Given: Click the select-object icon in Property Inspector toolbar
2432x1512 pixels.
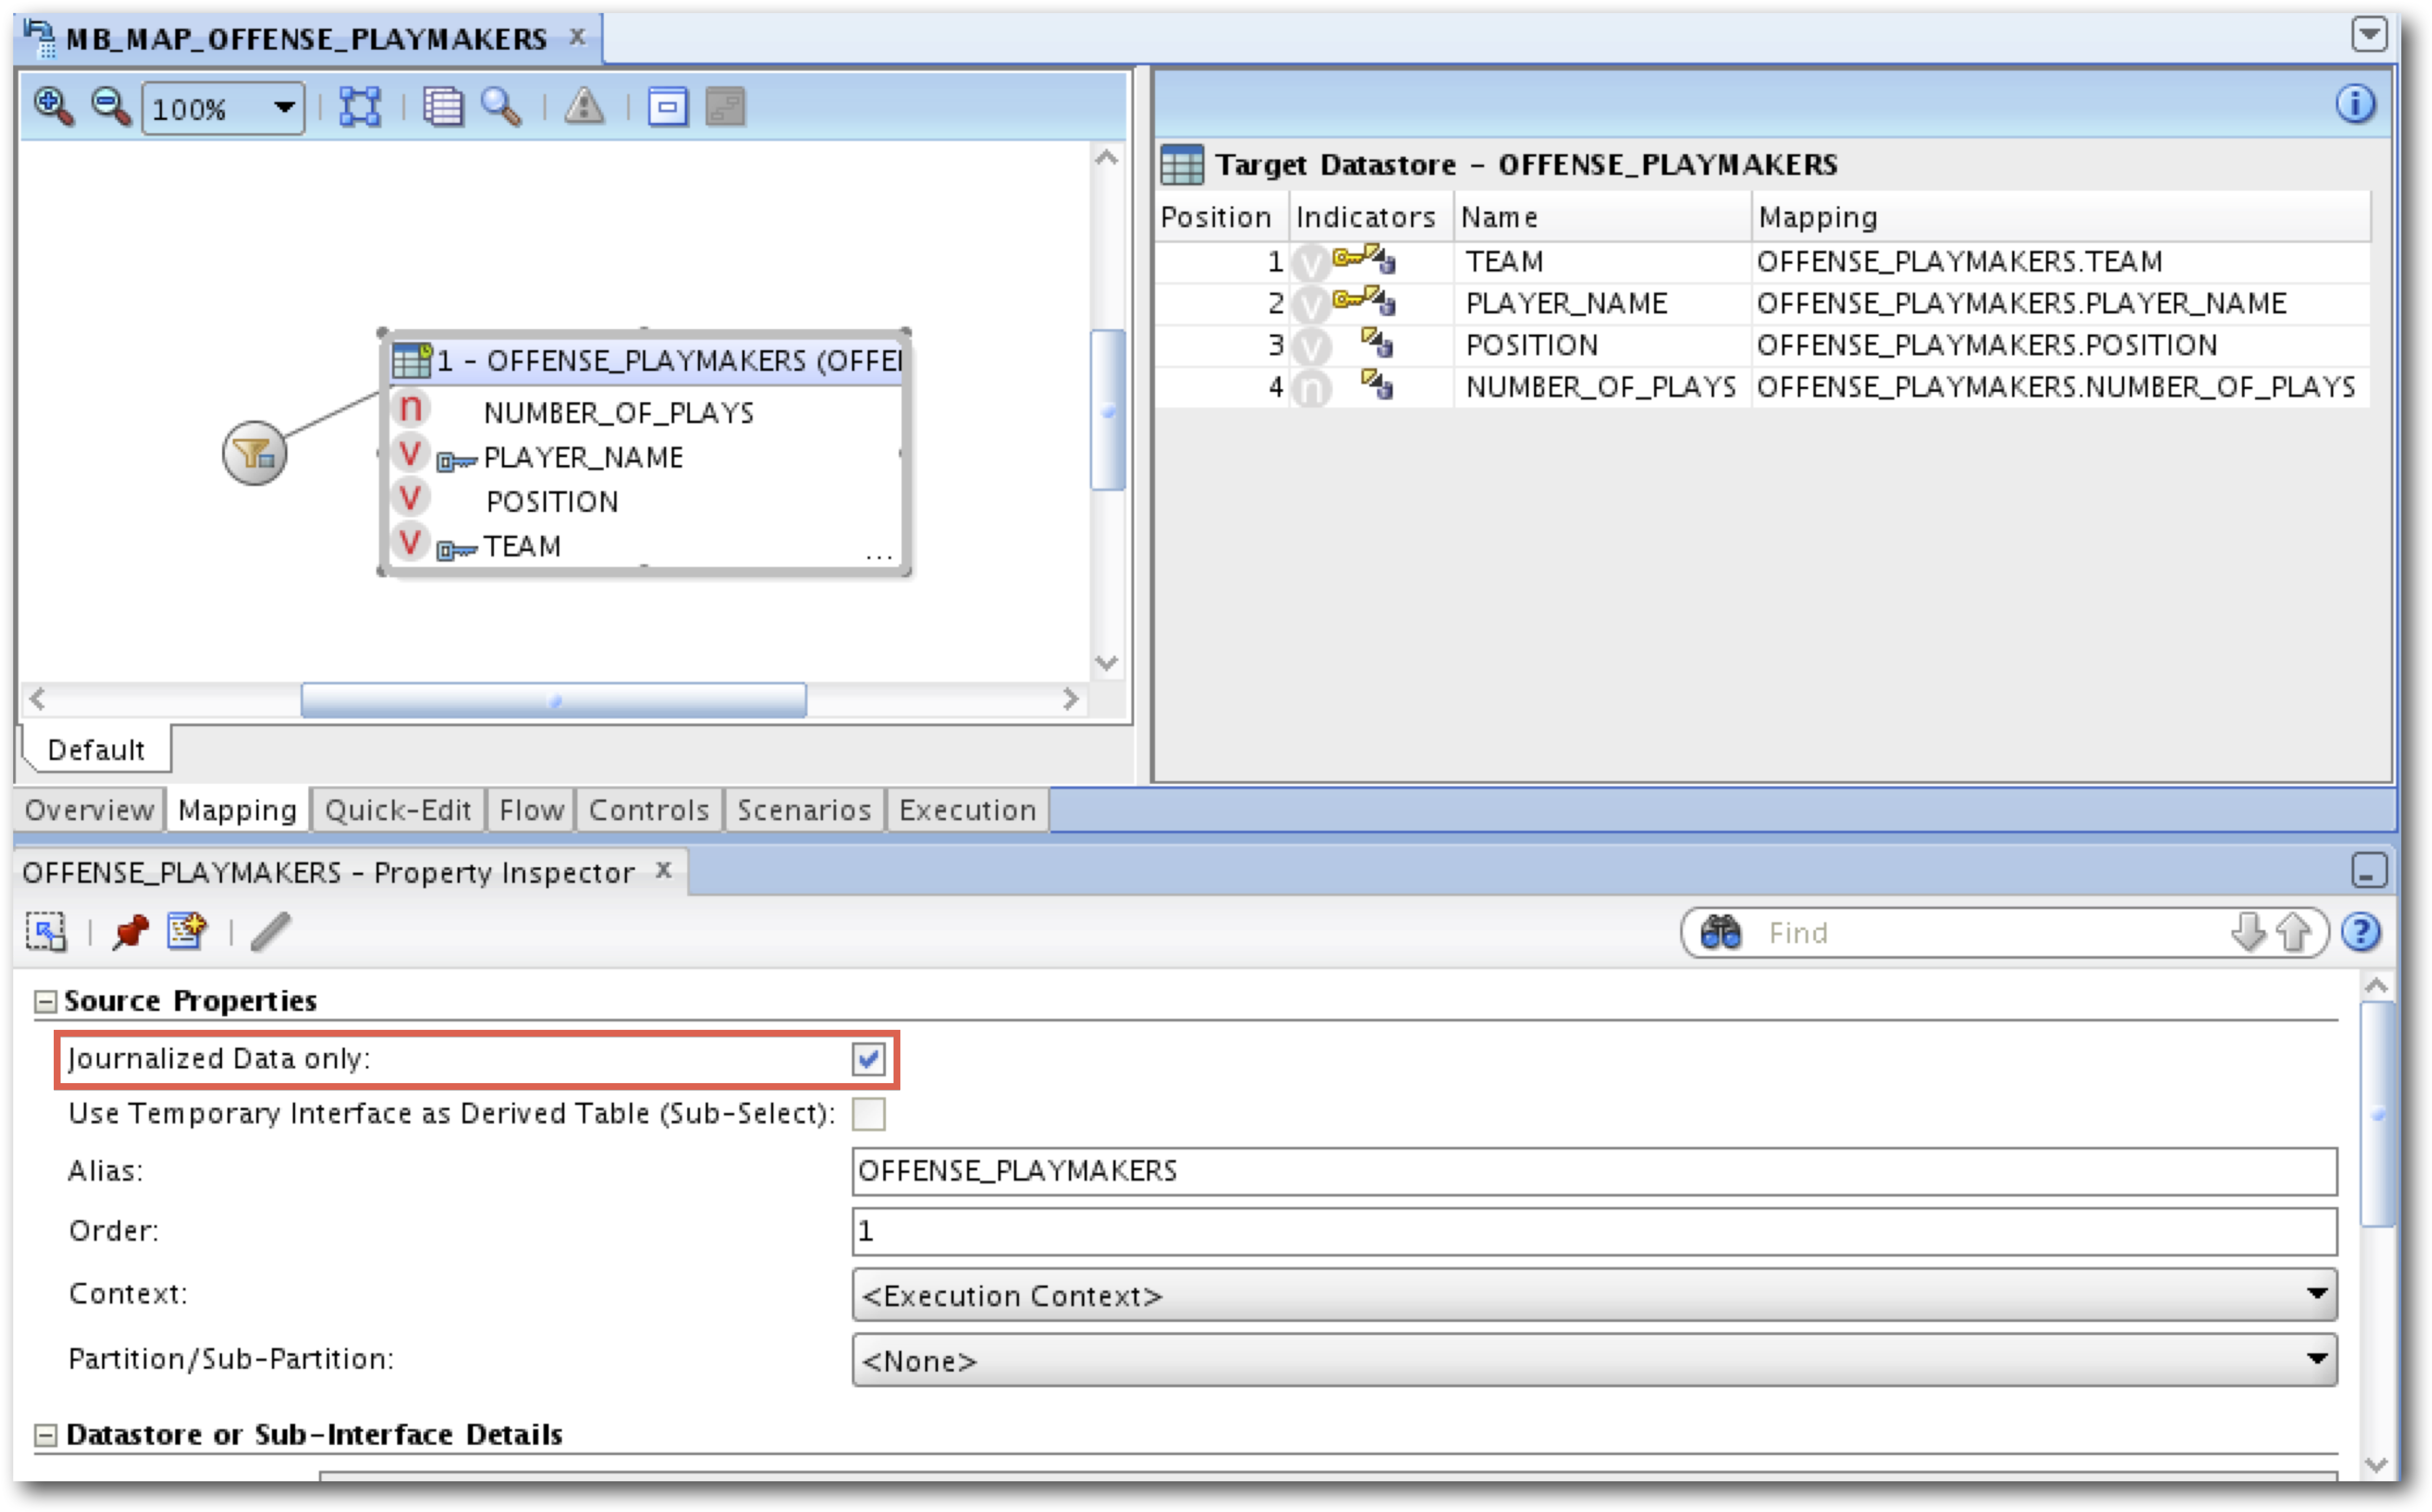Looking at the screenshot, I should click(46, 932).
